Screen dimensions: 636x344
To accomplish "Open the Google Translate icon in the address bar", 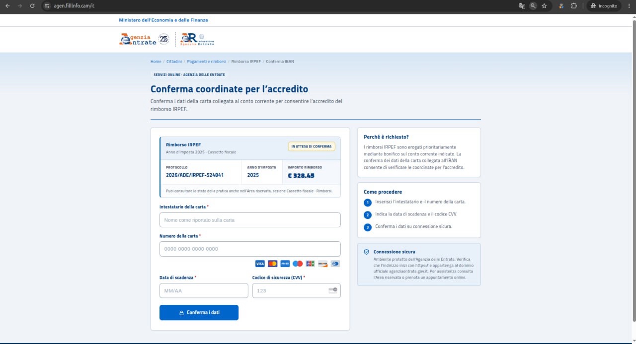I will tap(522, 6).
